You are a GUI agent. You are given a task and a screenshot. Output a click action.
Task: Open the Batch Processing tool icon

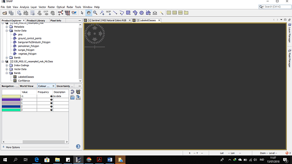point(67,13)
